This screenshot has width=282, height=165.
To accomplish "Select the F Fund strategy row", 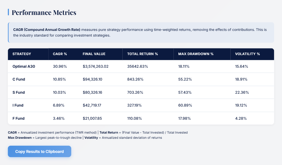I will pos(18,118).
